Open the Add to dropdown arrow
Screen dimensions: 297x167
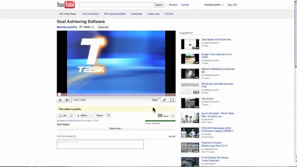pyautogui.click(x=91, y=116)
